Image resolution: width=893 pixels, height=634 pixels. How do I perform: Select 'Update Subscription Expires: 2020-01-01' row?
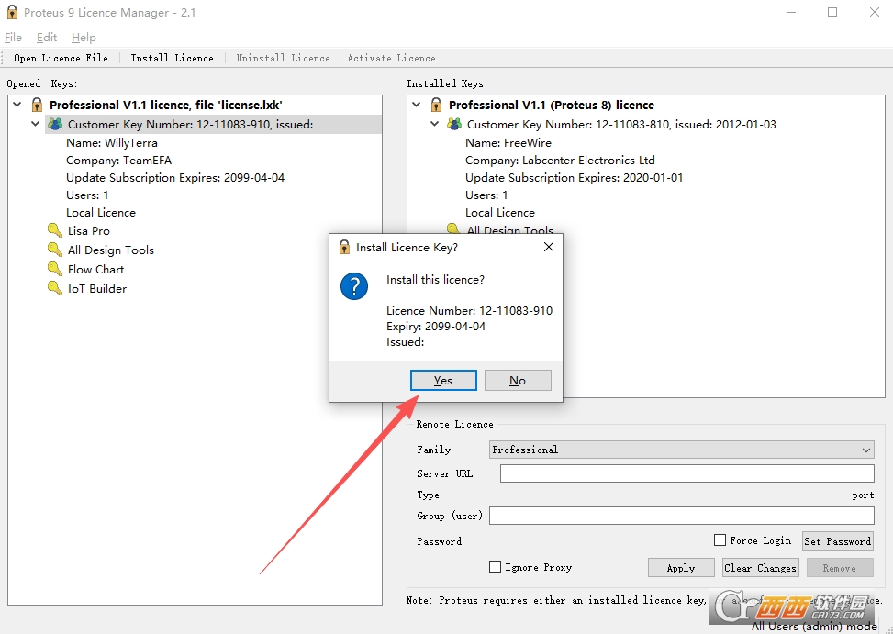pyautogui.click(x=575, y=178)
